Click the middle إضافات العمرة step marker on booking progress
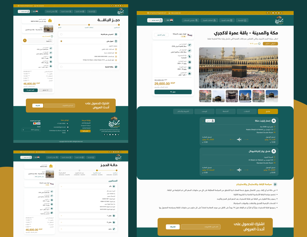Viewport: 307px width, 237px height. click(89, 25)
